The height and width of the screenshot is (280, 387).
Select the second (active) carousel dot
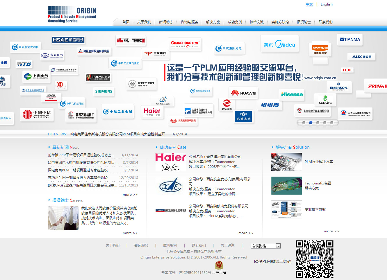point(311,123)
